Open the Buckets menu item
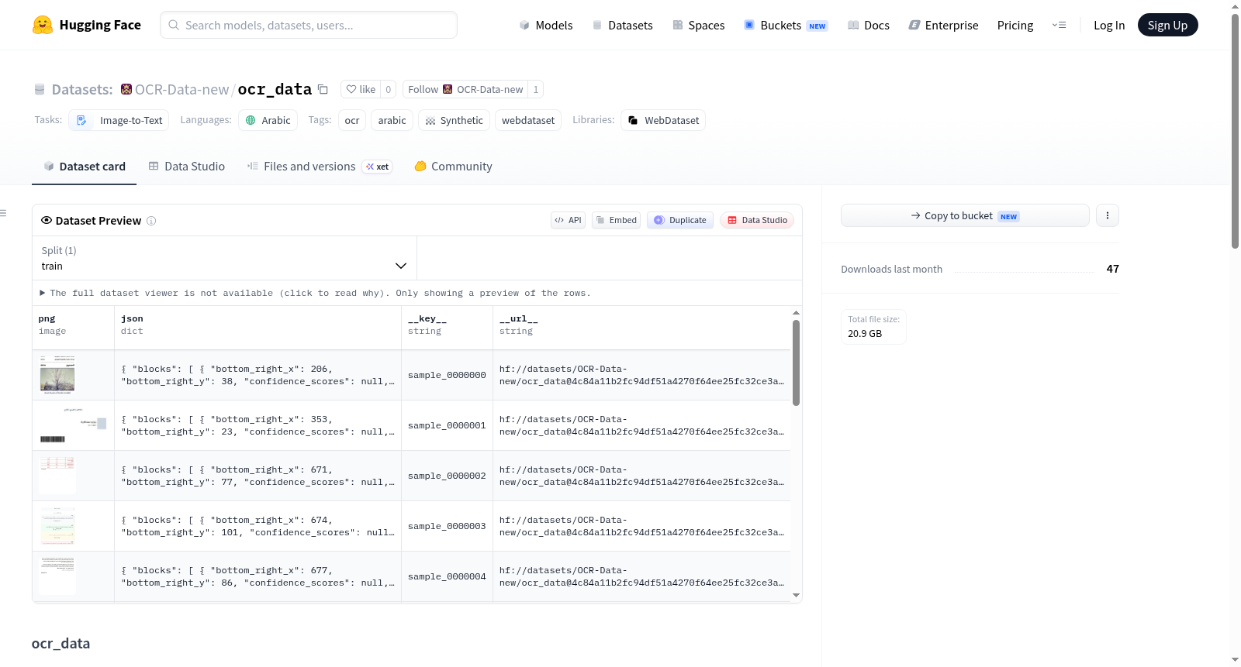 [x=786, y=25]
